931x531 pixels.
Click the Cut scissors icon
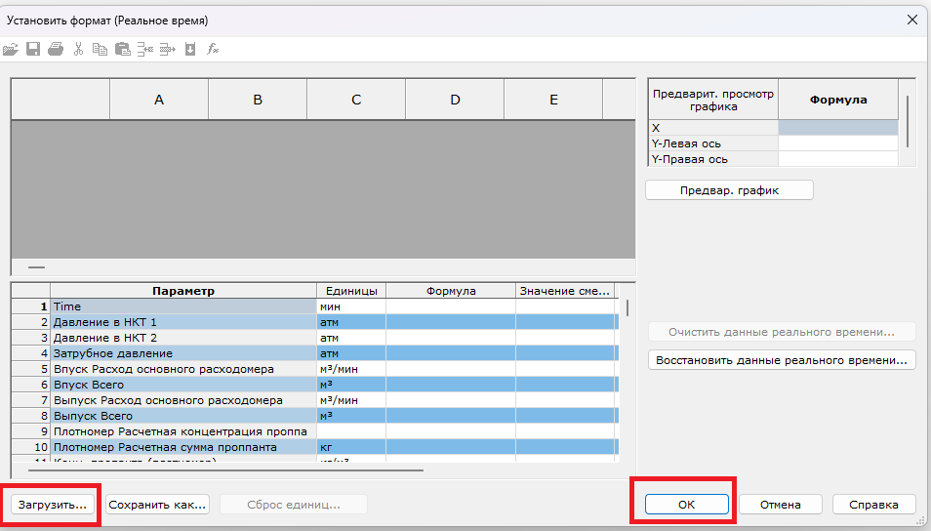(78, 49)
